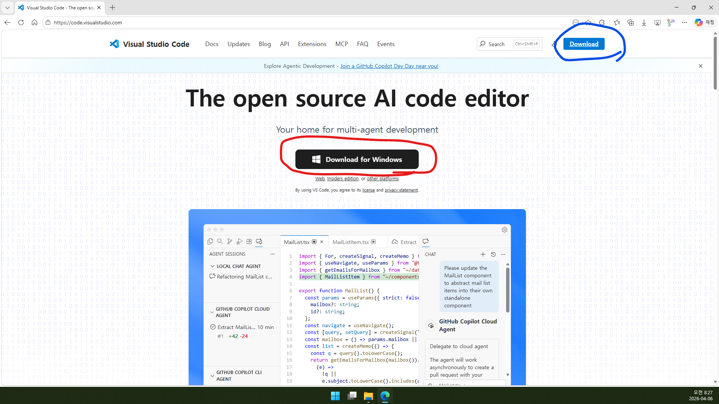Open Updates in site navigation
The width and height of the screenshot is (719, 404).
pos(238,44)
